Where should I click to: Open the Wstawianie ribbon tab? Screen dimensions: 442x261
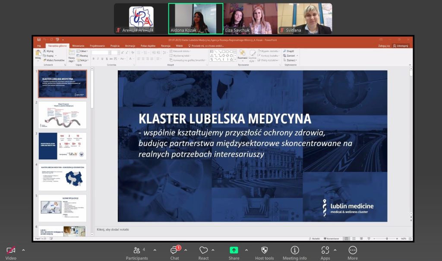tap(78, 45)
